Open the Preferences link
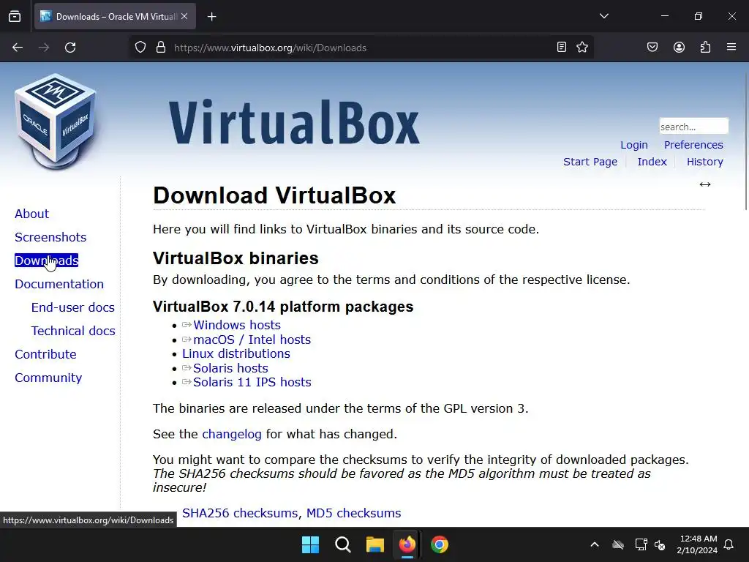The width and height of the screenshot is (749, 562). [x=693, y=145]
